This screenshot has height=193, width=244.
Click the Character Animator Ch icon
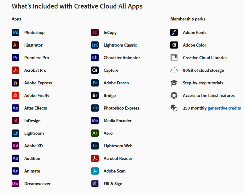point(95,58)
